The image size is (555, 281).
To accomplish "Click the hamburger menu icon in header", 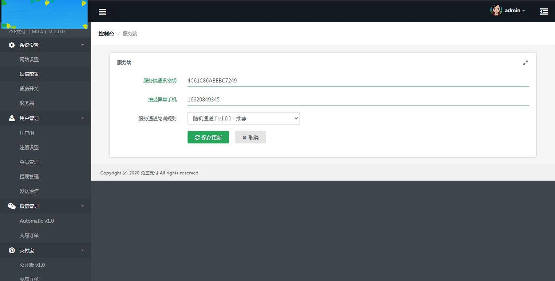I will click(102, 12).
